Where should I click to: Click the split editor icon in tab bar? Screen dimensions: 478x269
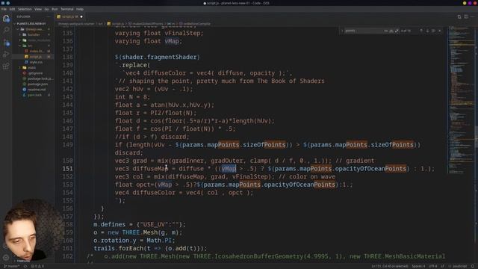click(x=466, y=16)
